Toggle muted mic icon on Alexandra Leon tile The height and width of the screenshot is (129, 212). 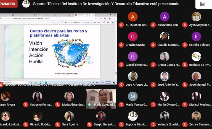click(x=153, y=25)
